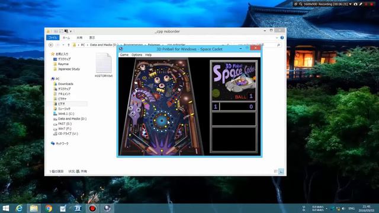Viewport: 379px width, 213px height.
Task: Go up one folder level in Explorer
Action: pyautogui.click(x=69, y=45)
